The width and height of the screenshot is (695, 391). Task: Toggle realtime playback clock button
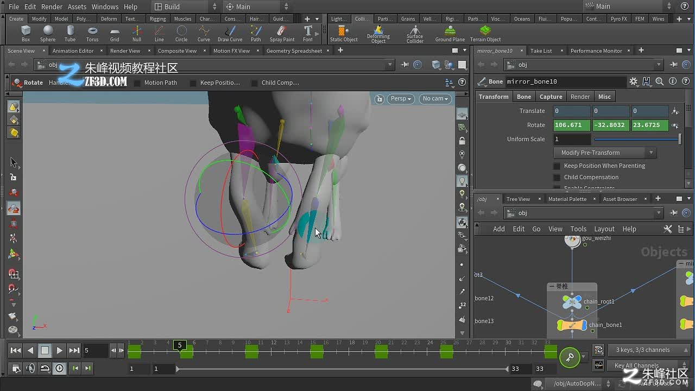[59, 368]
